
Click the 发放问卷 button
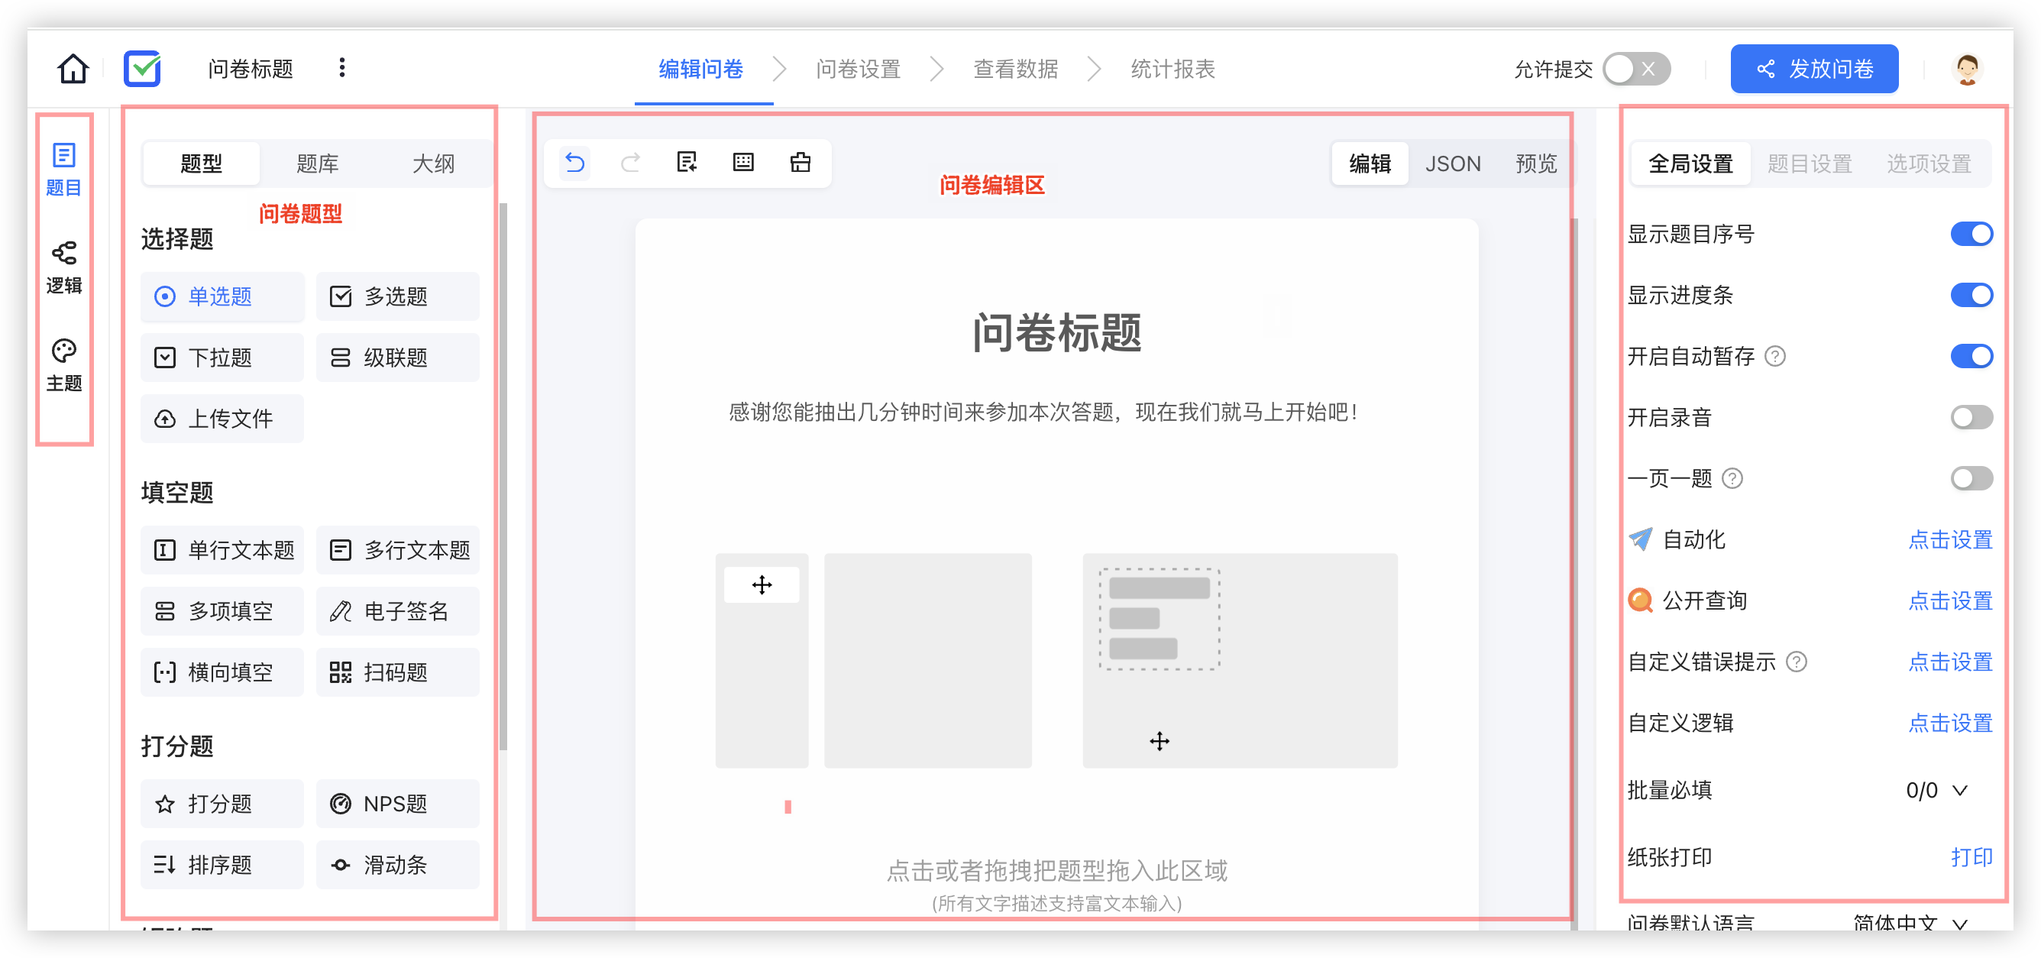(1813, 69)
